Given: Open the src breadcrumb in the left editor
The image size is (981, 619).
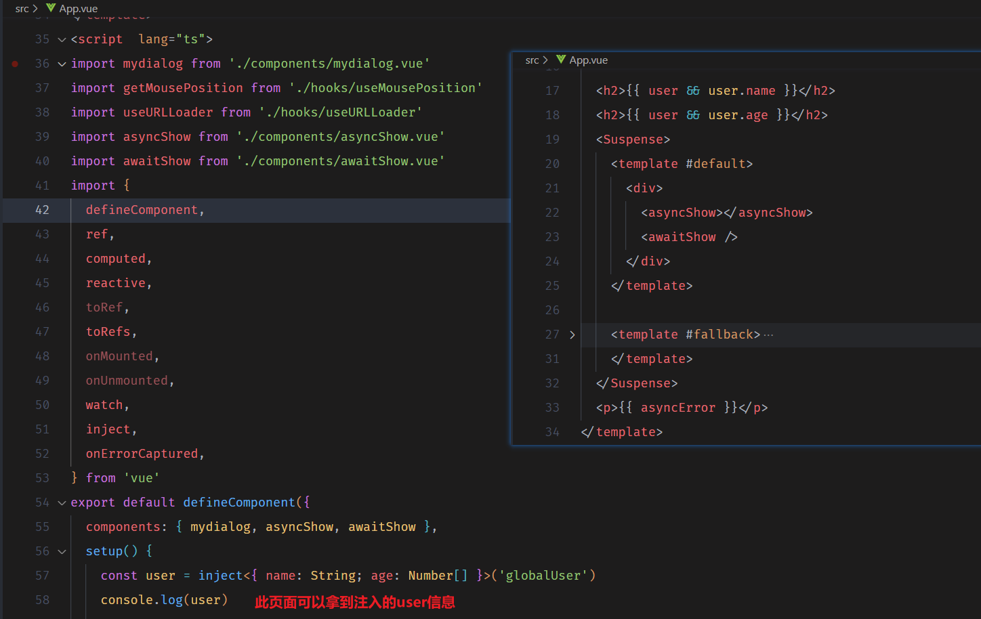Looking at the screenshot, I should (22, 8).
